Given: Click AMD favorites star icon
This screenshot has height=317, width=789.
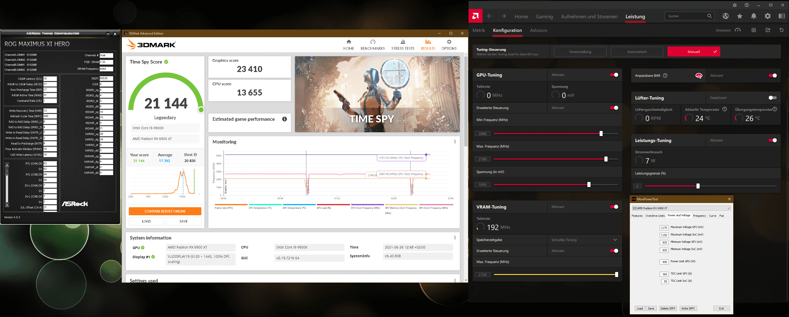Looking at the screenshot, I should 740,16.
